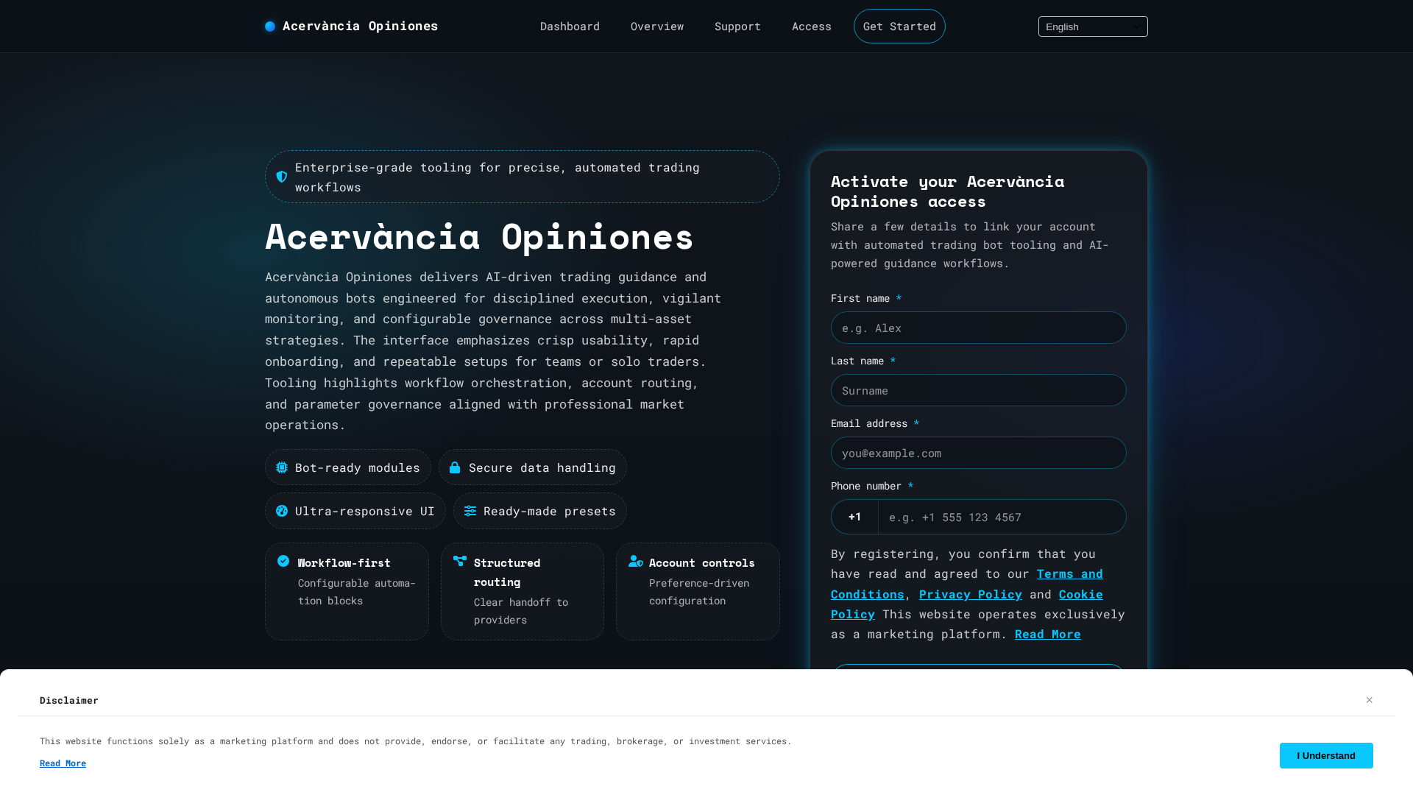The height and width of the screenshot is (795, 1413).
Task: Click the Structured routing card heading
Action: [x=507, y=572]
